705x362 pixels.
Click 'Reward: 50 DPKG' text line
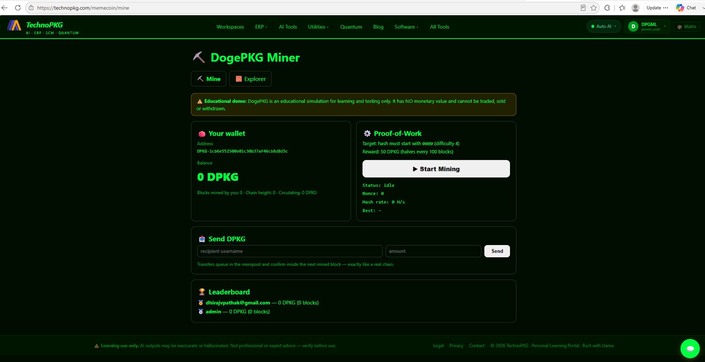pyautogui.click(x=408, y=152)
